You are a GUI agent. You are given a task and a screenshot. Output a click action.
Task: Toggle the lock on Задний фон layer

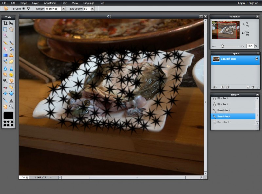(257, 59)
